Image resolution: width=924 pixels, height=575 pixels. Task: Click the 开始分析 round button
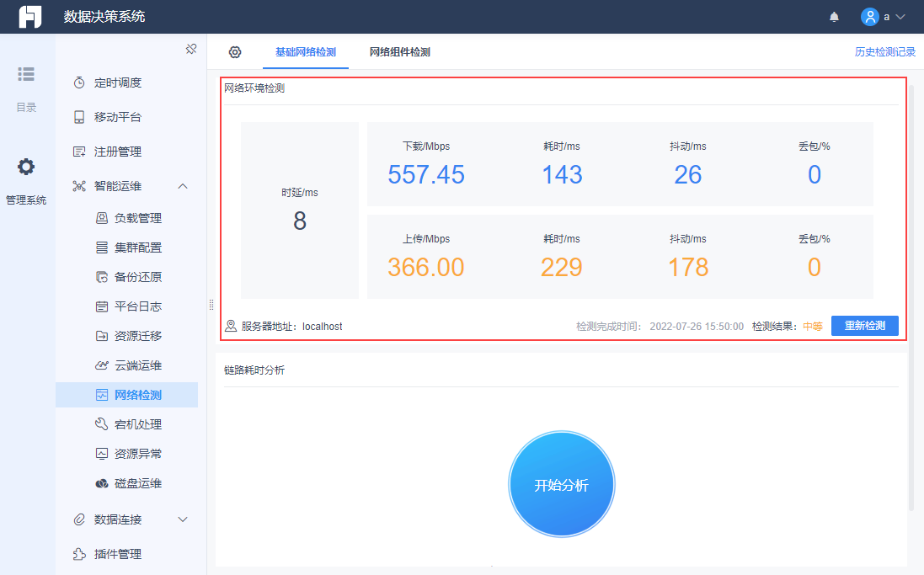pos(561,484)
